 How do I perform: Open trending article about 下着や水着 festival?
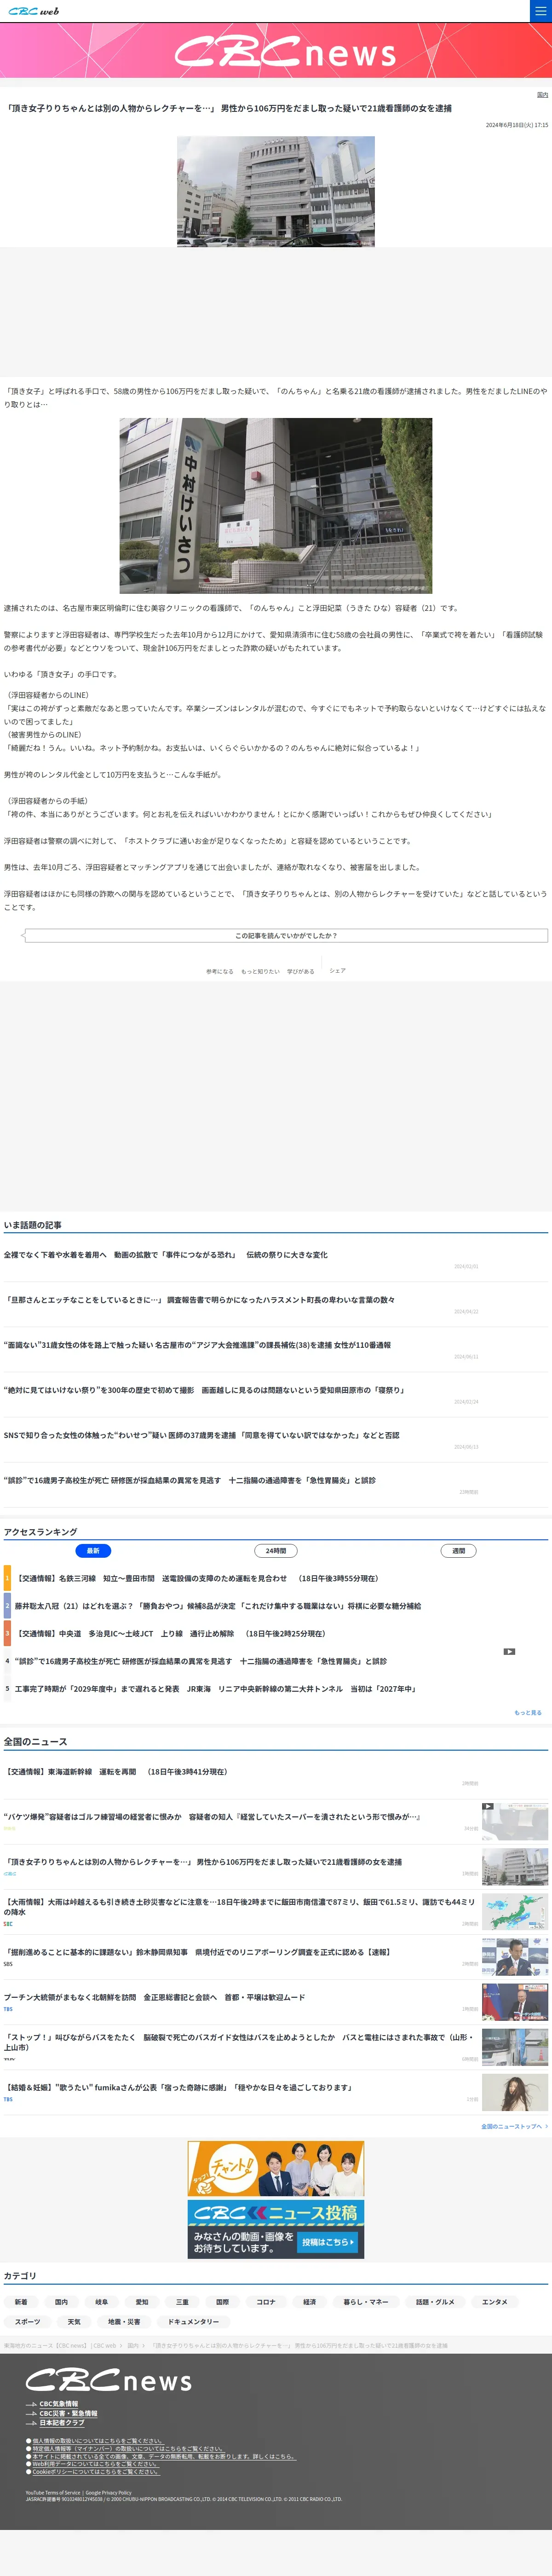[165, 1254]
